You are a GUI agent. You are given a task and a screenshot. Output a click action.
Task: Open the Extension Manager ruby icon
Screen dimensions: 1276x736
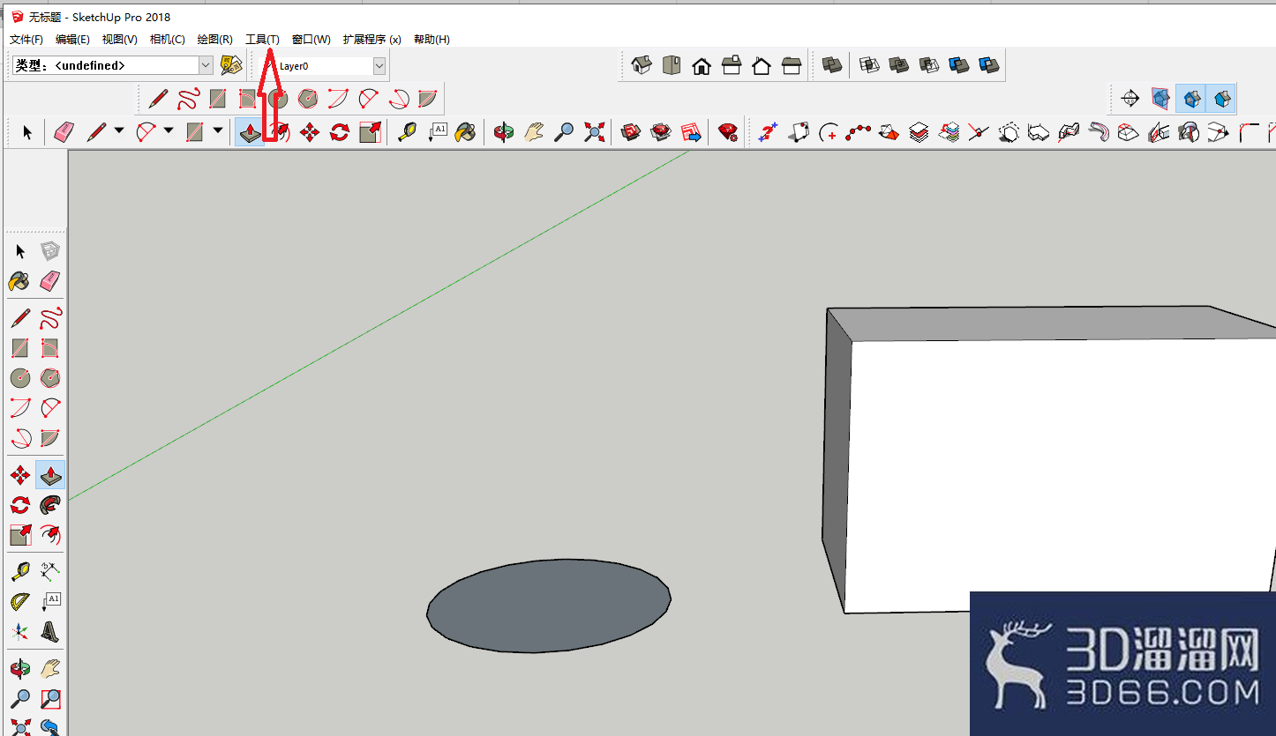point(728,132)
